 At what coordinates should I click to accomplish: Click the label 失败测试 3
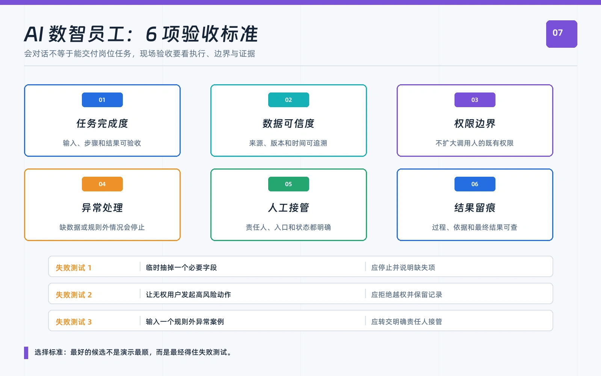click(74, 322)
